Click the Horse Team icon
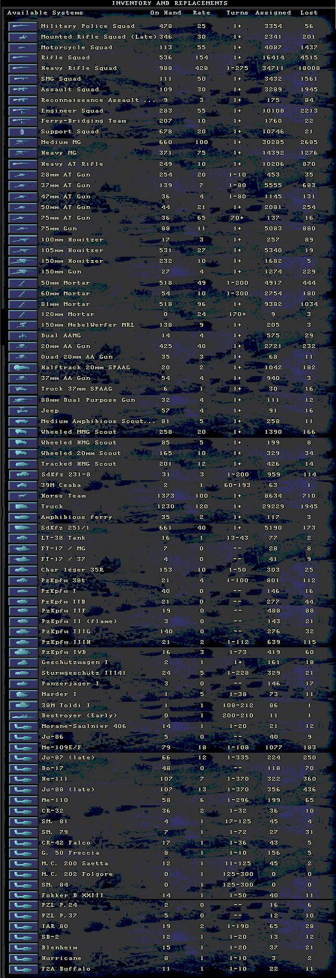The width and height of the screenshot is (336, 978). point(23,495)
